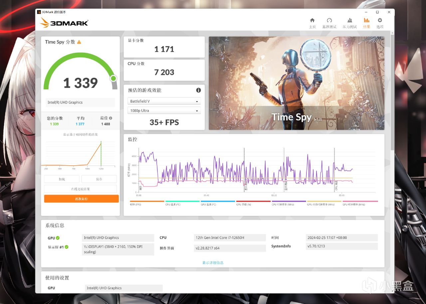Select the 结果 results tab
This screenshot has width=426, height=304.
pos(366,23)
